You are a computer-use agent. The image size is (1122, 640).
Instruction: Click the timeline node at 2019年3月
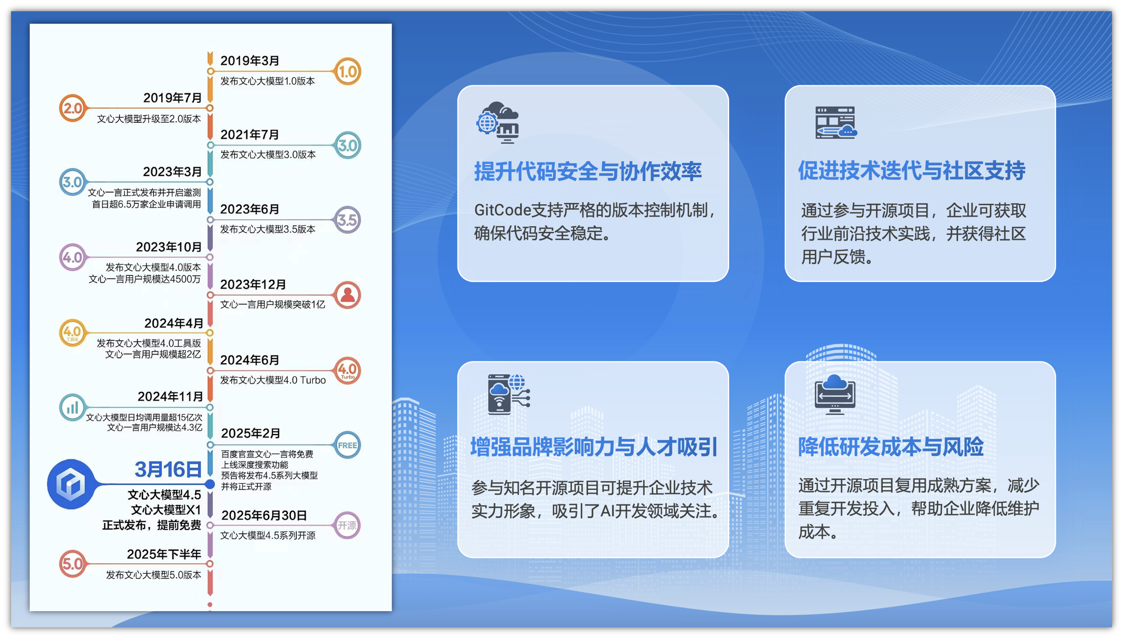(x=210, y=71)
